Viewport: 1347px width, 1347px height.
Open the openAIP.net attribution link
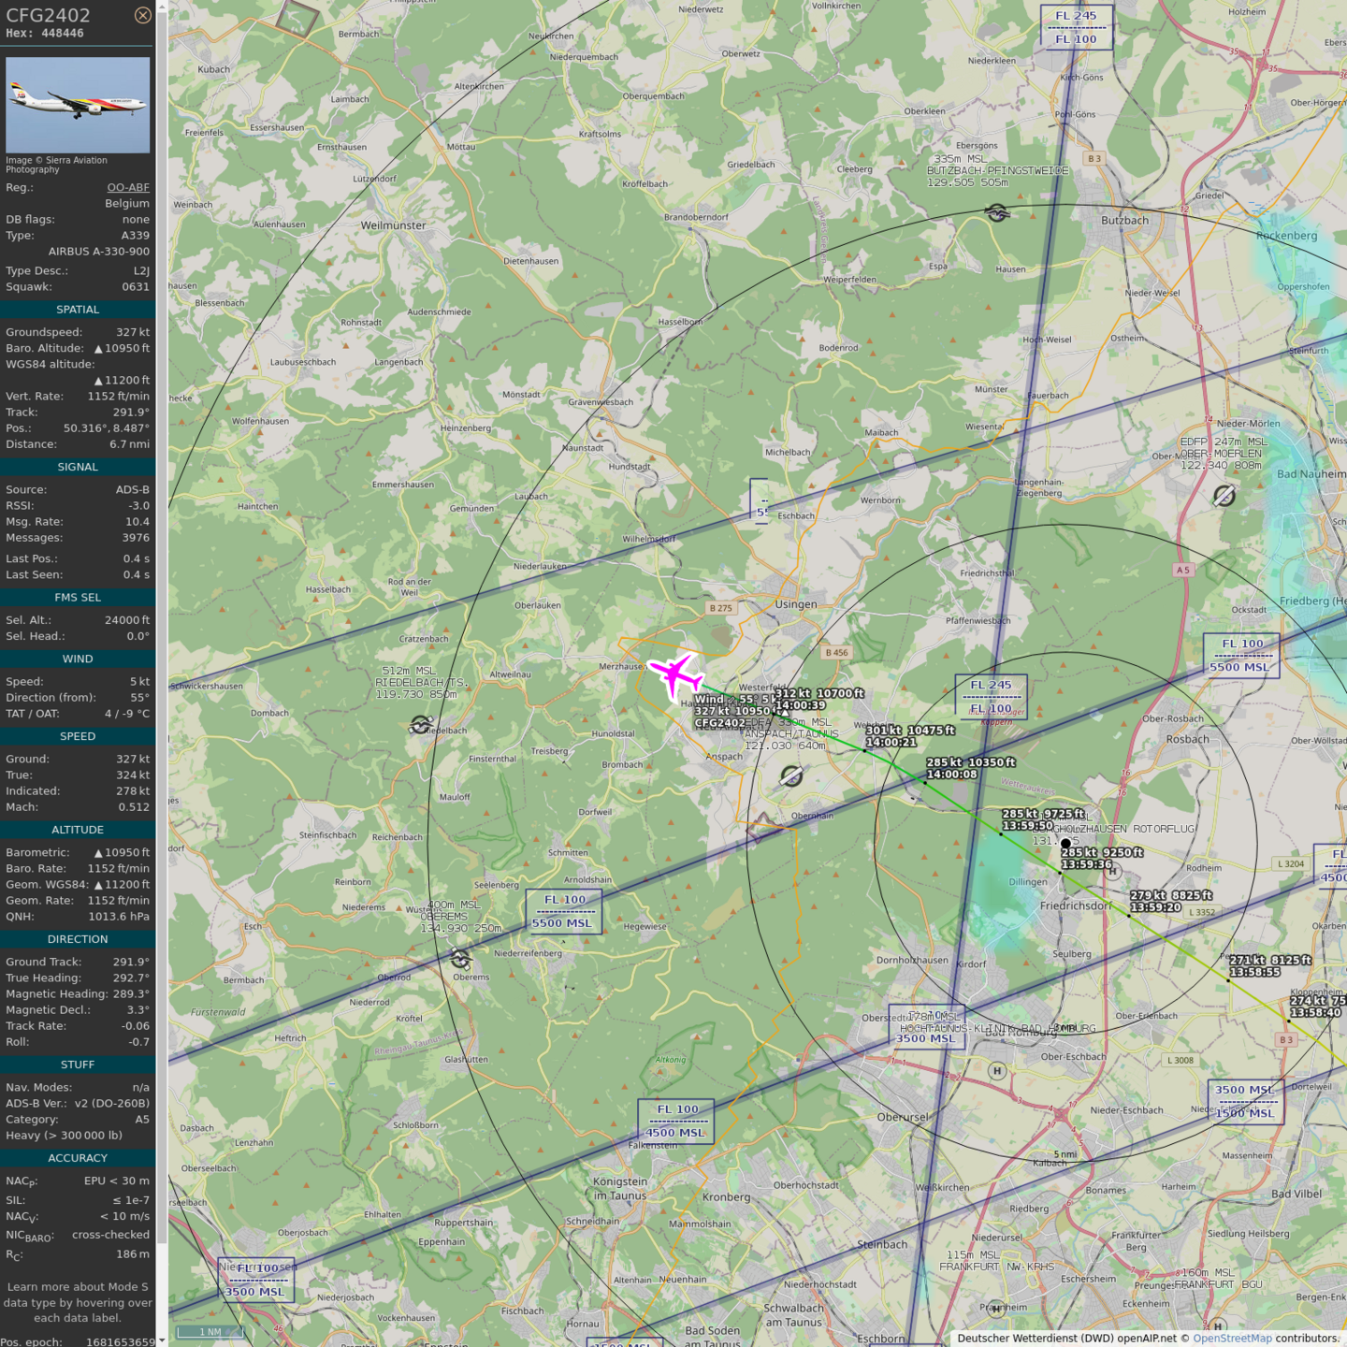(1146, 1338)
